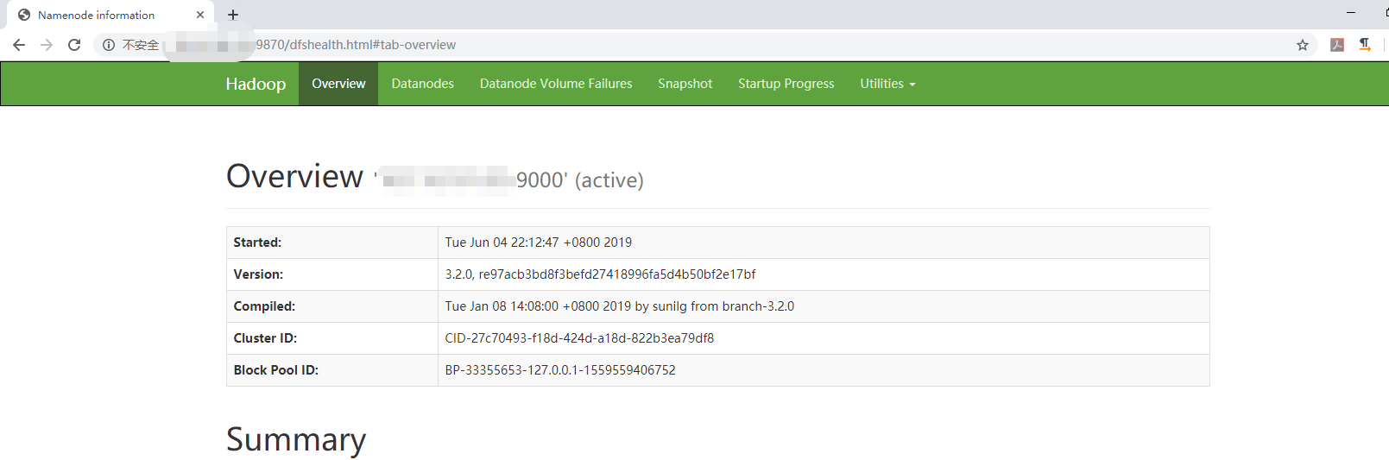Reload the Namenode information page
1389x460 pixels.
pos(74,45)
